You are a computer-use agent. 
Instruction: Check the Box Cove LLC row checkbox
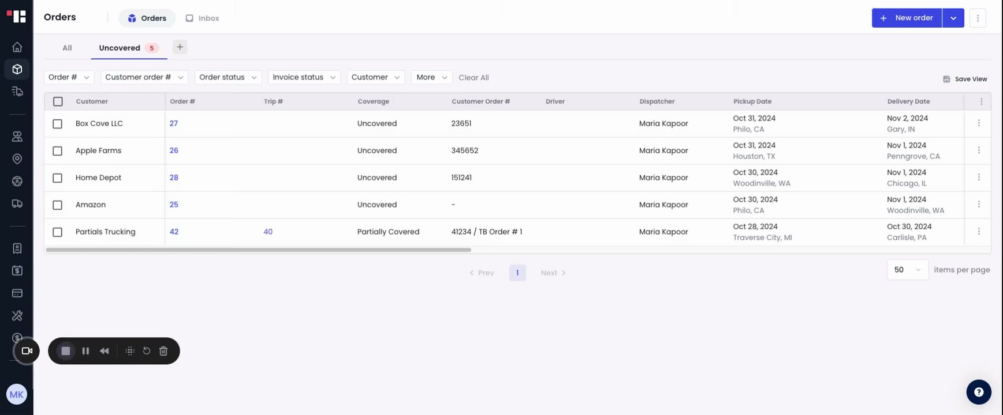coord(57,124)
